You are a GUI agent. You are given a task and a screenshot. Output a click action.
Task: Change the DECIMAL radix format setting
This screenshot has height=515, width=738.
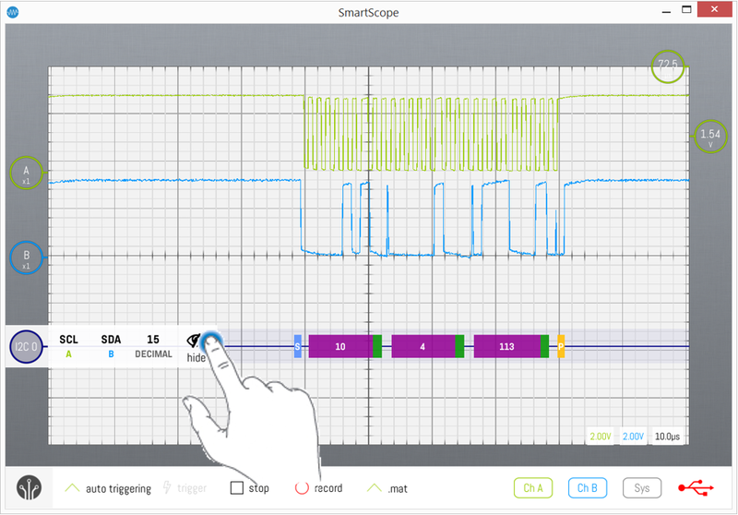tap(153, 346)
